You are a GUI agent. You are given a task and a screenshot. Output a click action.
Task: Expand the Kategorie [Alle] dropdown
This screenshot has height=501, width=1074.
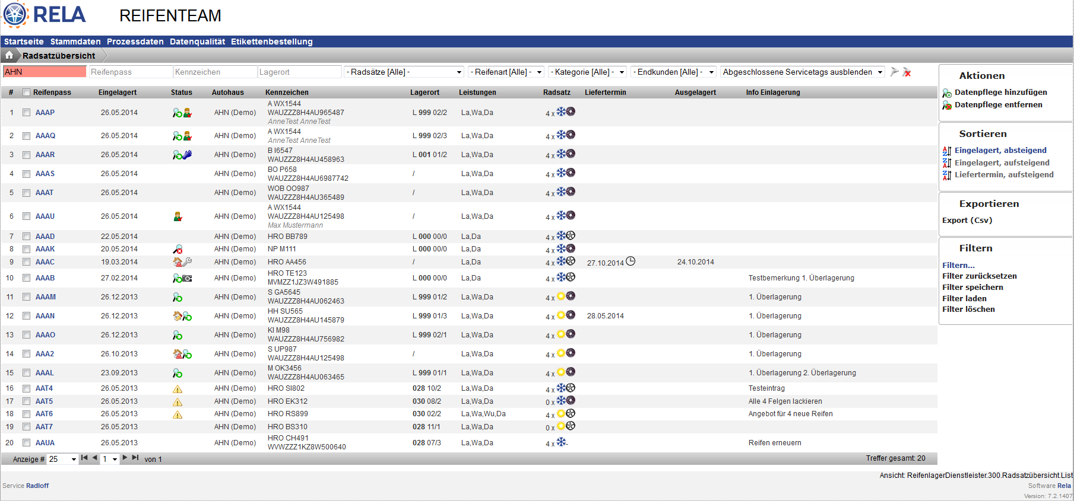(x=587, y=72)
